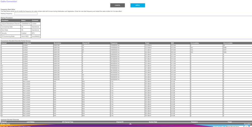The height and width of the screenshot is (127, 252).
Task: Click the Procedure header in Startup table
Action: (5, 20)
